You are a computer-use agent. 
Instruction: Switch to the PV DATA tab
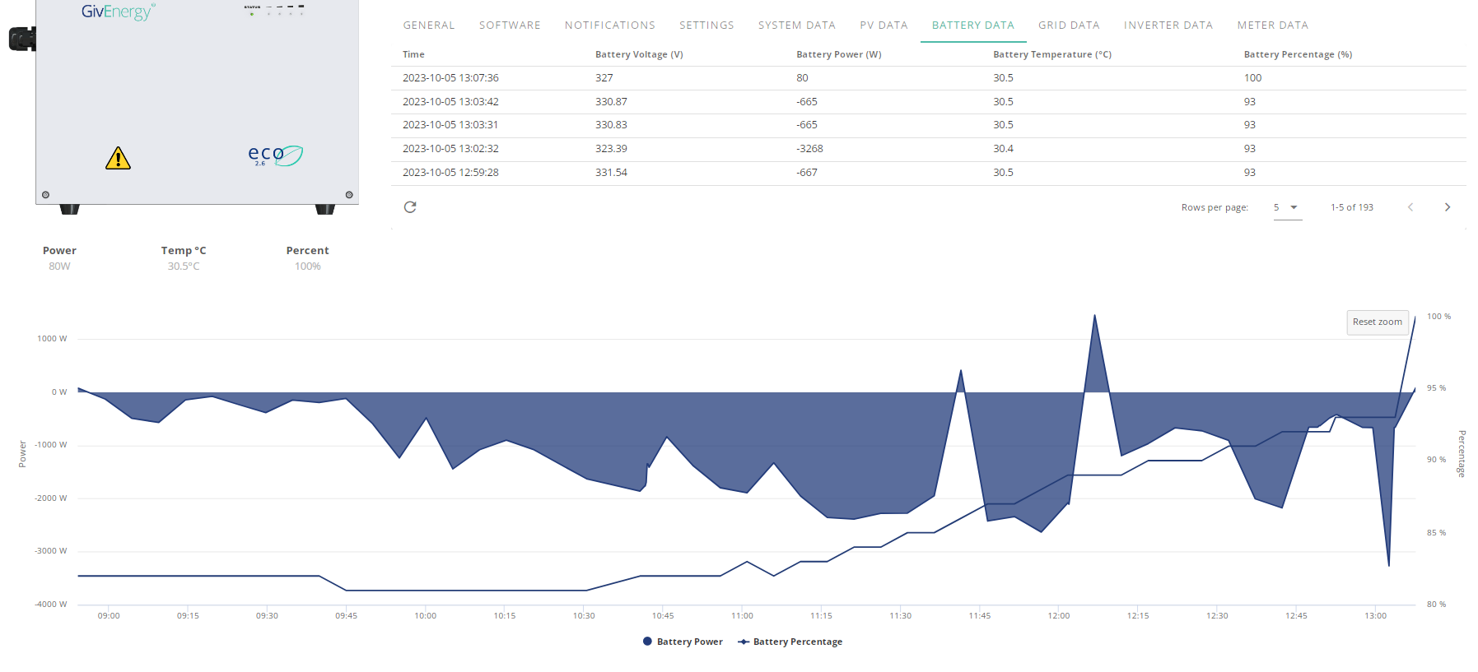(x=884, y=25)
